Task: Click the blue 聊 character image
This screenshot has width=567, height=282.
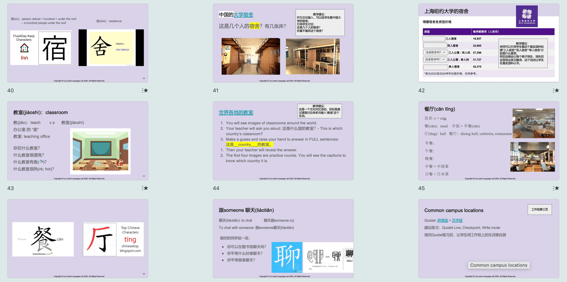Action: coord(287,257)
